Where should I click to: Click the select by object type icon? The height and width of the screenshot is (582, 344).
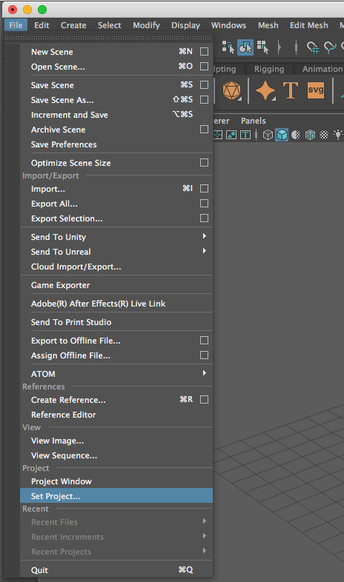click(245, 47)
